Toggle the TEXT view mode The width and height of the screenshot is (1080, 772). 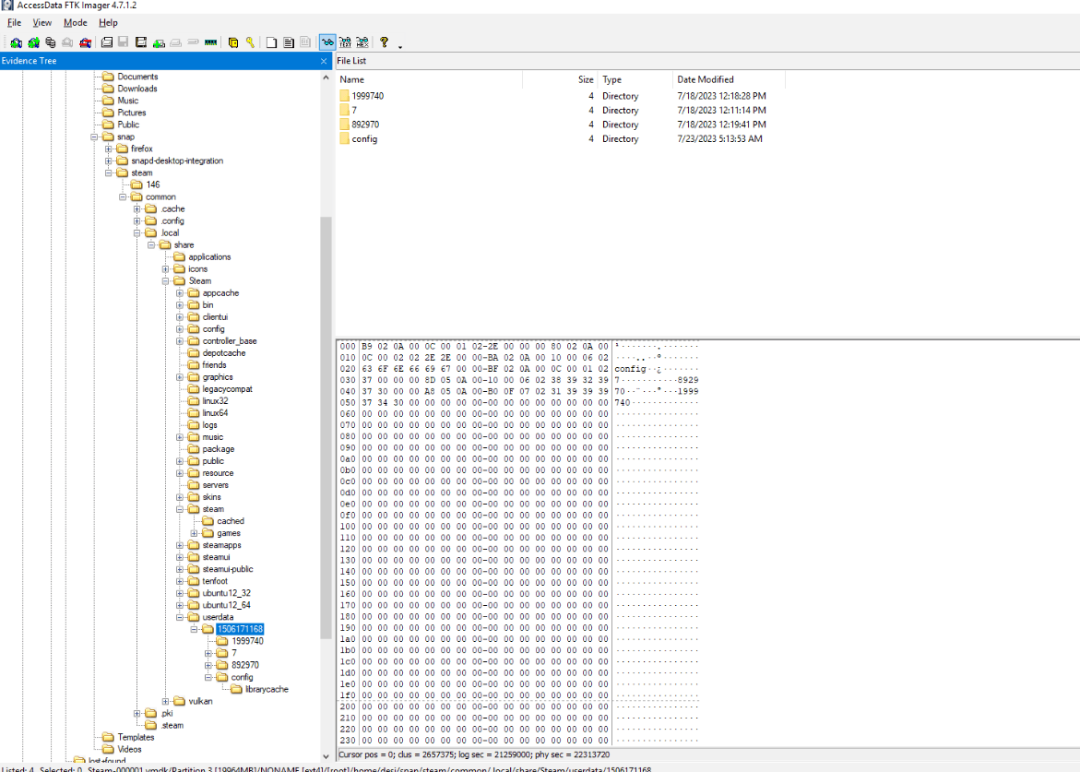[x=345, y=42]
